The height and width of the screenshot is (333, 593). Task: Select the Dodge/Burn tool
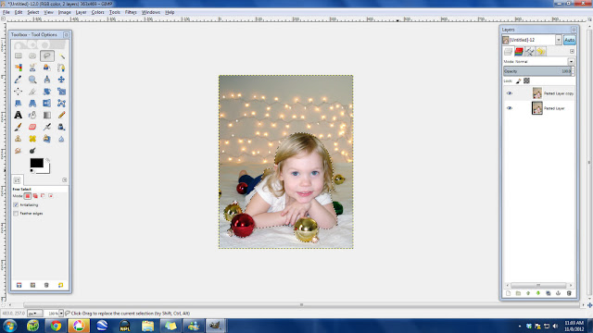(32, 151)
